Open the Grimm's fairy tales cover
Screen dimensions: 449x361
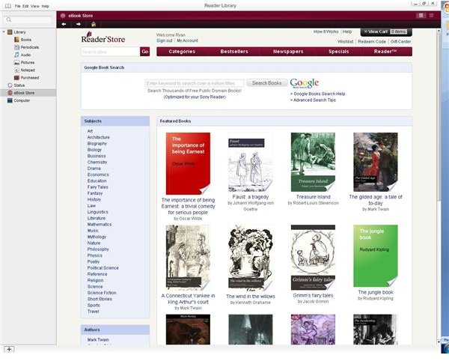313,258
